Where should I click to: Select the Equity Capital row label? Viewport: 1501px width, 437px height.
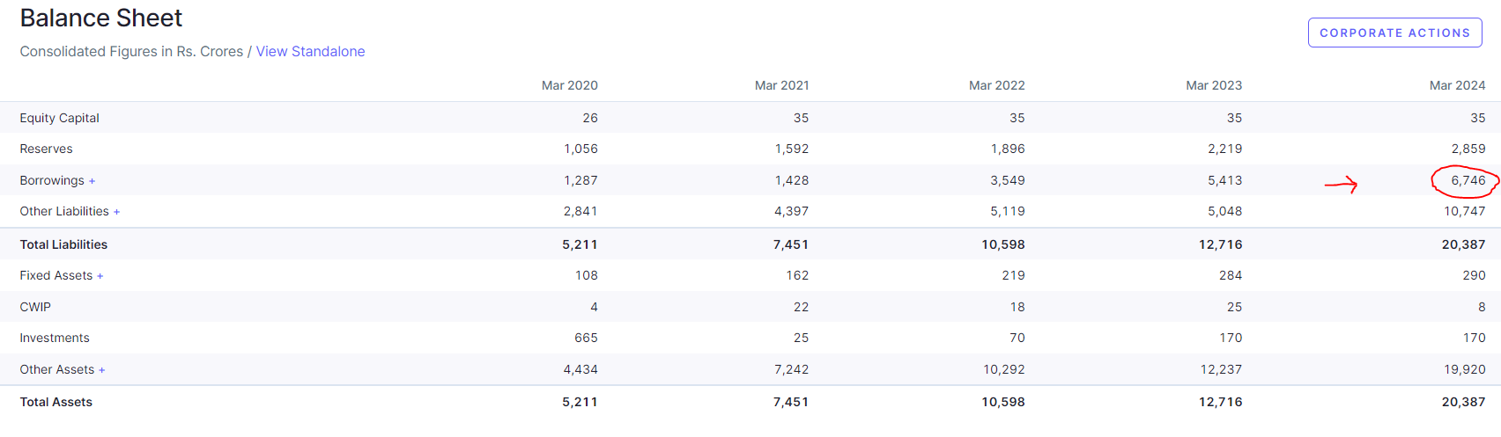click(x=59, y=118)
